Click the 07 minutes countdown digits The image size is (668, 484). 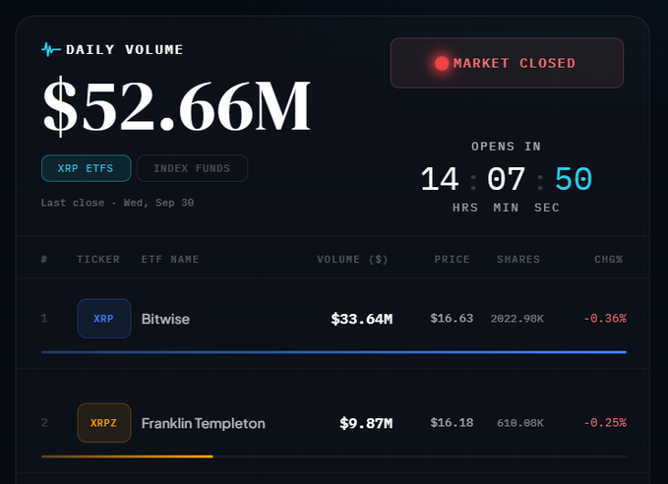coord(506,179)
